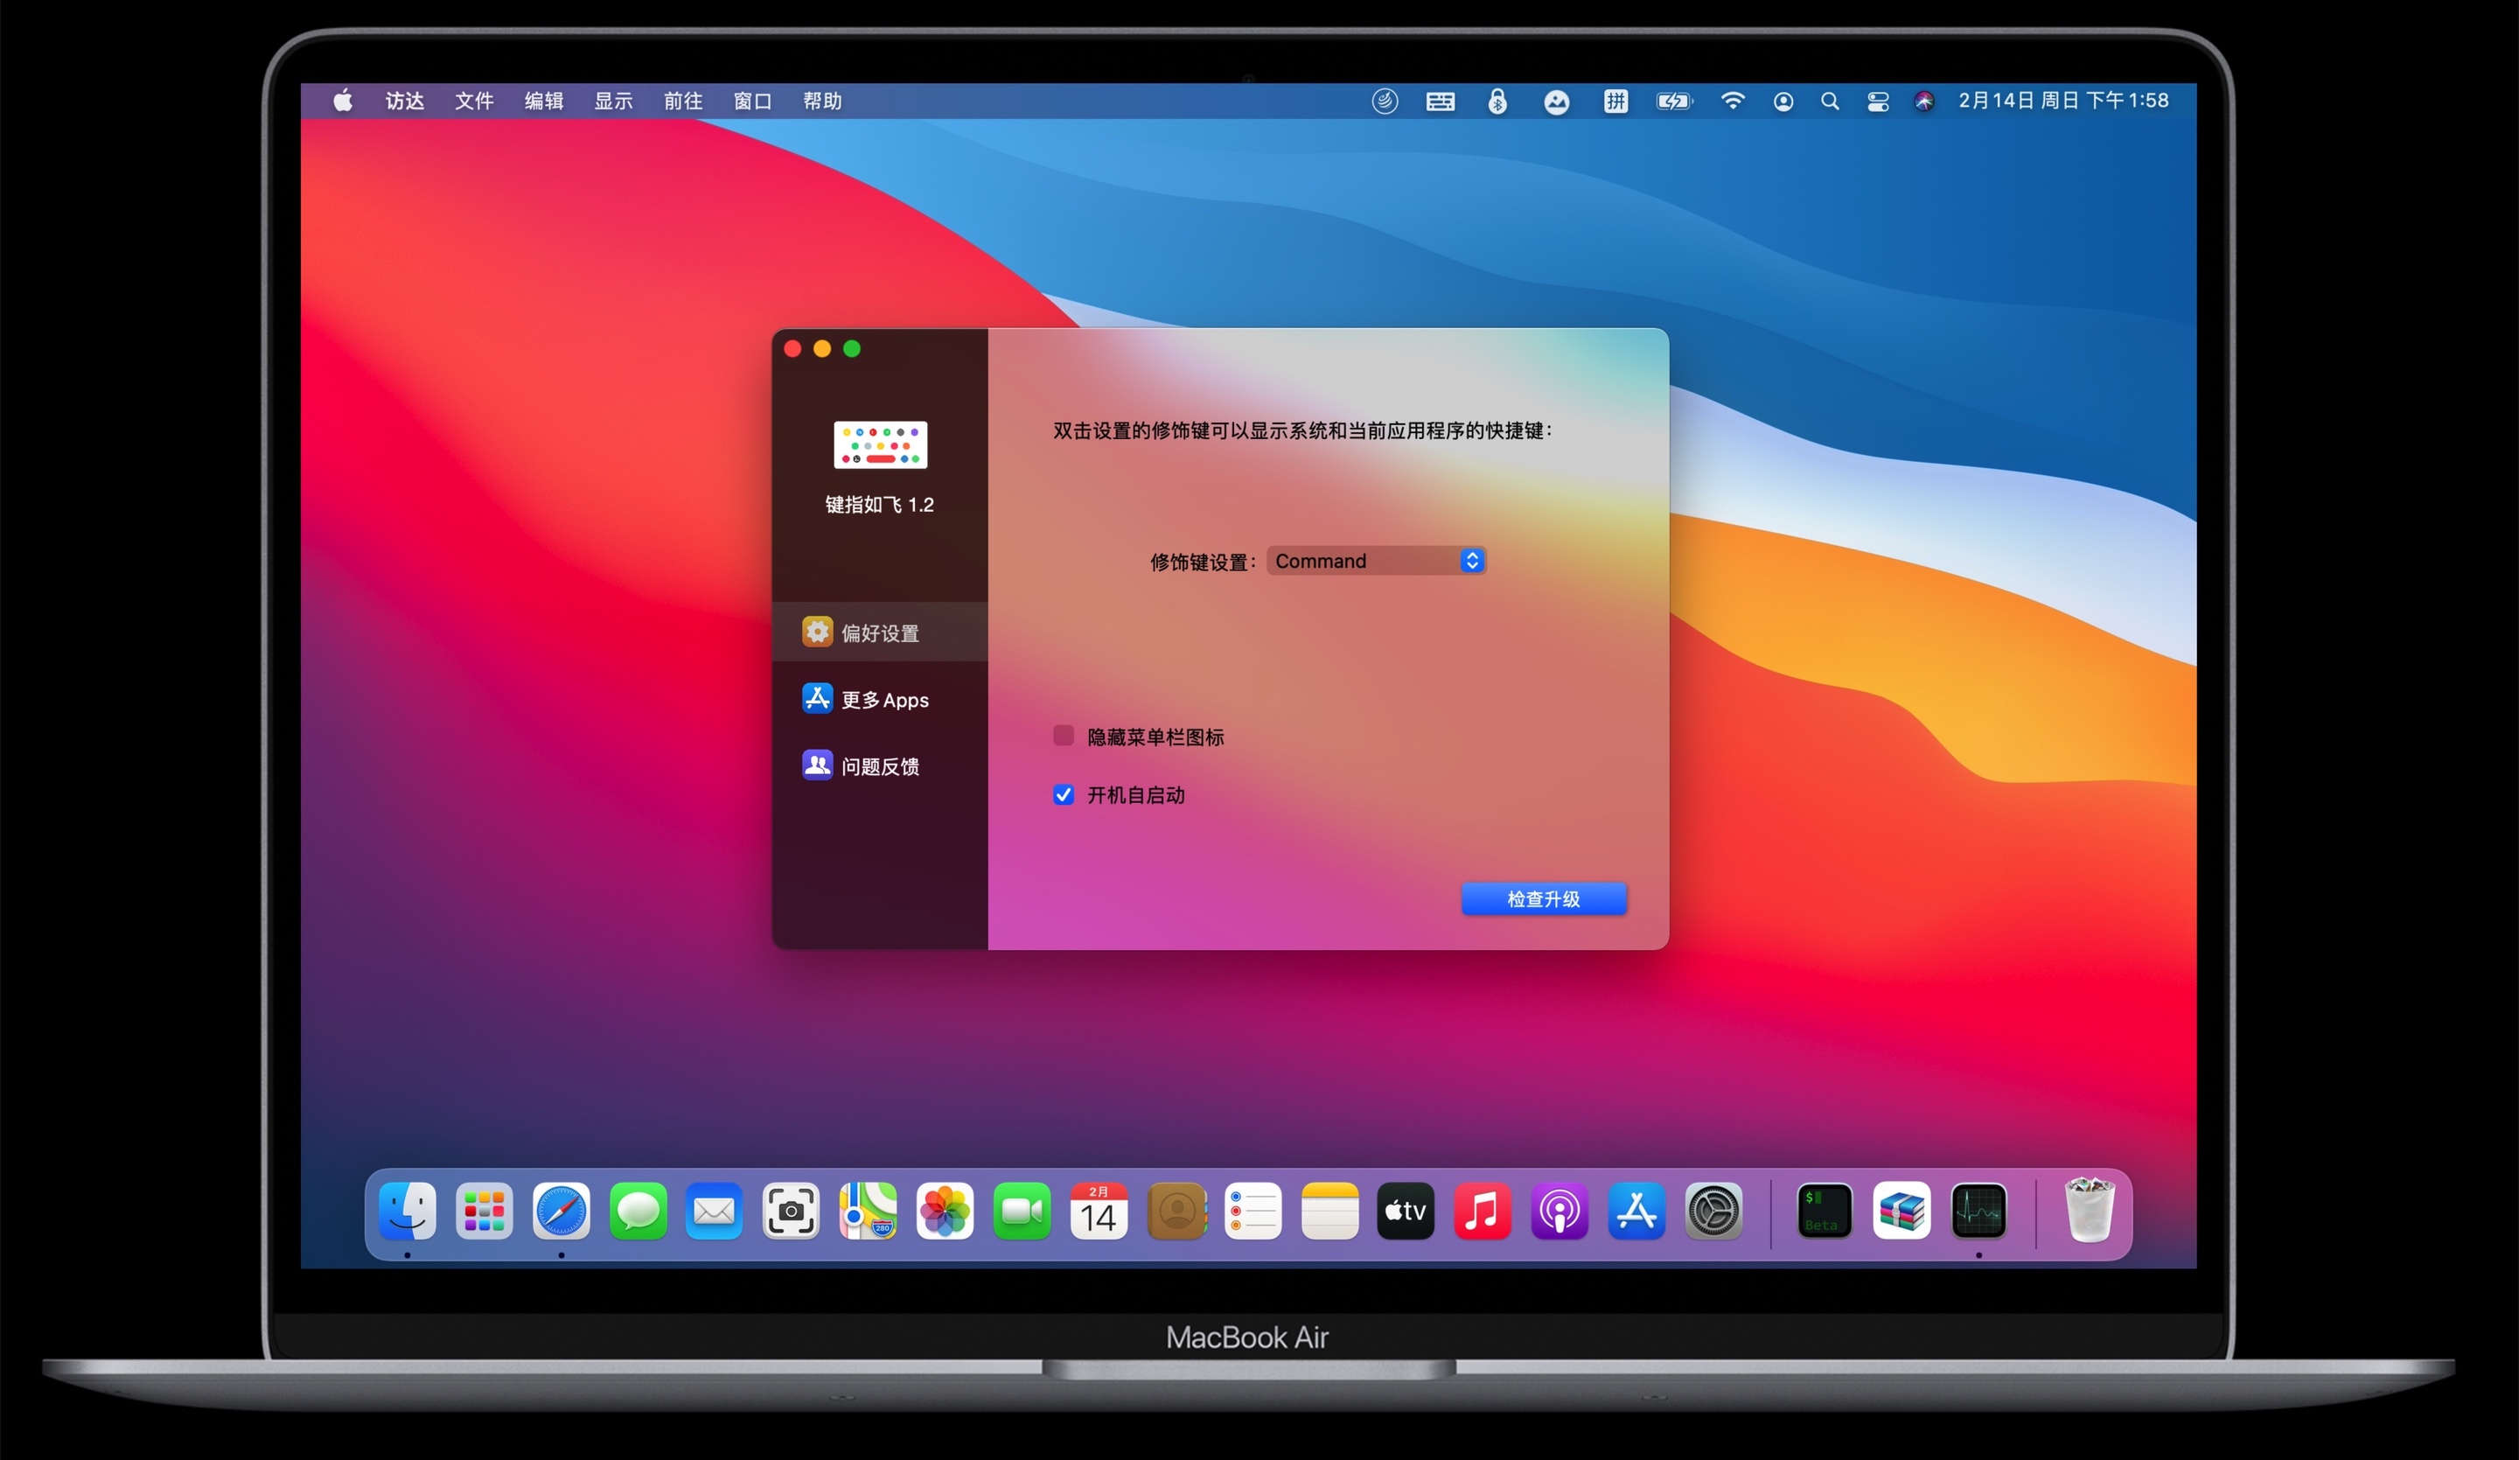Open Apple TV from the Dock
Image resolution: width=2519 pixels, height=1460 pixels.
(1406, 1211)
